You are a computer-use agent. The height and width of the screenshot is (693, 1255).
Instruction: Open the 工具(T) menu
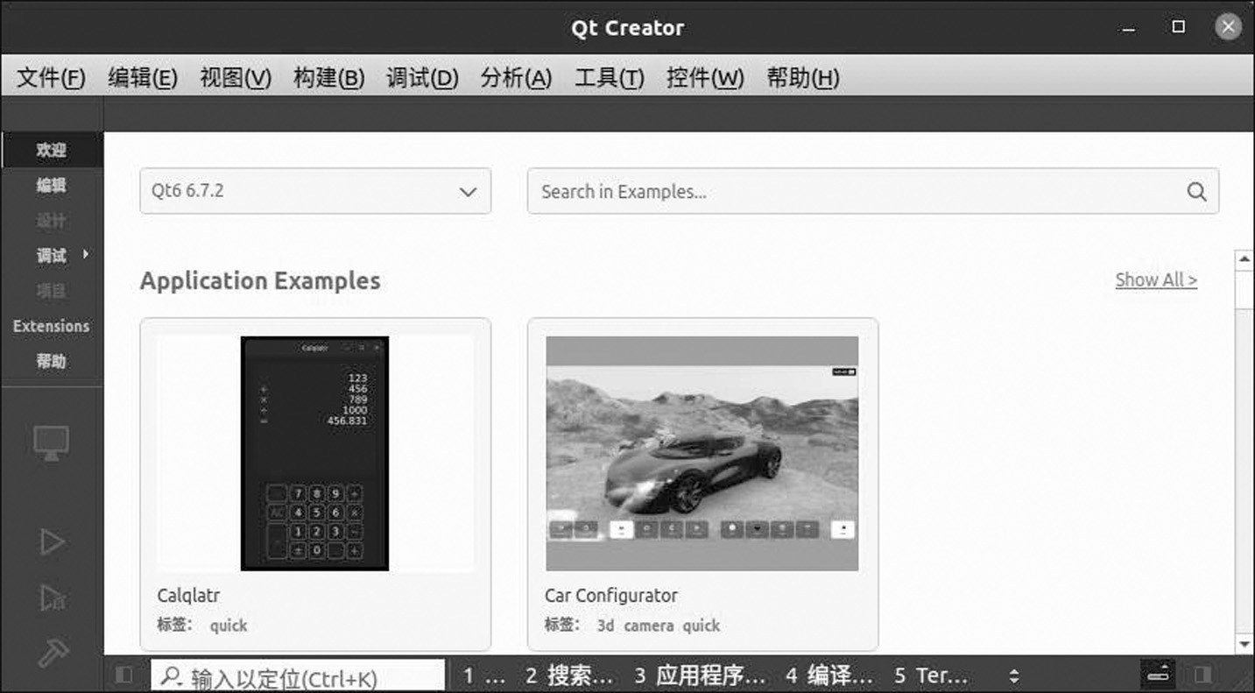tap(610, 78)
